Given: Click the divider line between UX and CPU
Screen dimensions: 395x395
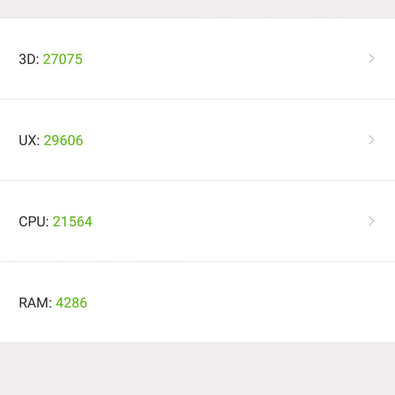Looking at the screenshot, I should [x=197, y=181].
